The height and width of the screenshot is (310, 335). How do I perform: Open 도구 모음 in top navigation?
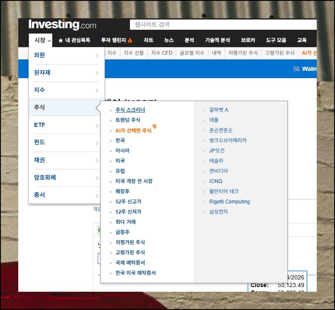point(276,40)
